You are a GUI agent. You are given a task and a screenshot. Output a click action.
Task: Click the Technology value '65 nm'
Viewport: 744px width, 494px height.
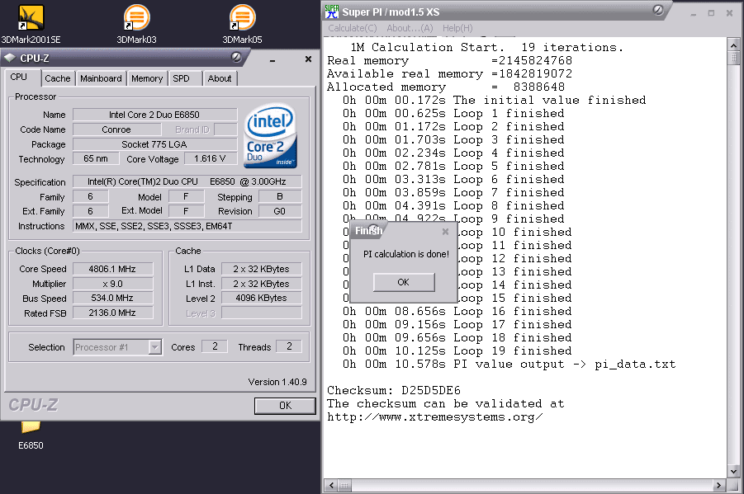coord(95,158)
